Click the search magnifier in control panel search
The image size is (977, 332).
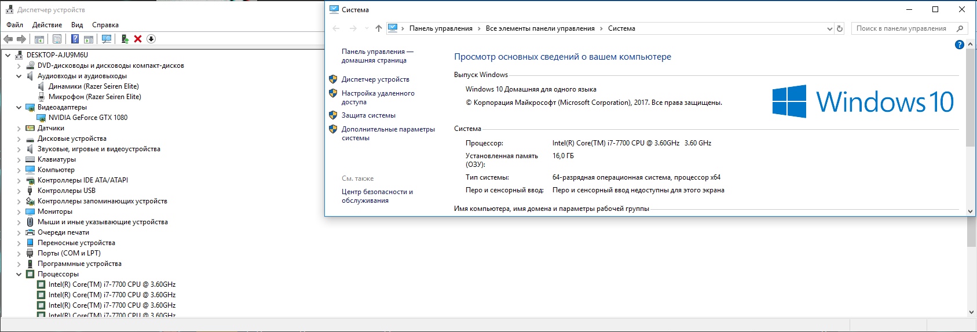coord(960,28)
